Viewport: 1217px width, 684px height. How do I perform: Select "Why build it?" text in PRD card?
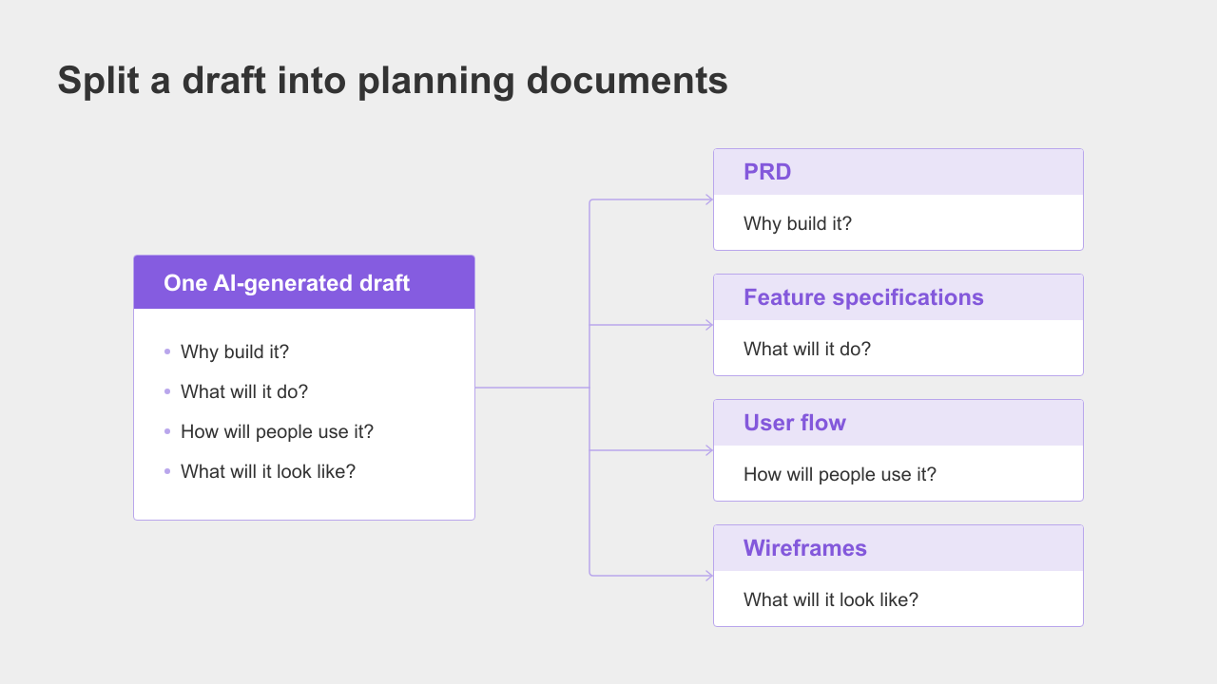[798, 223]
